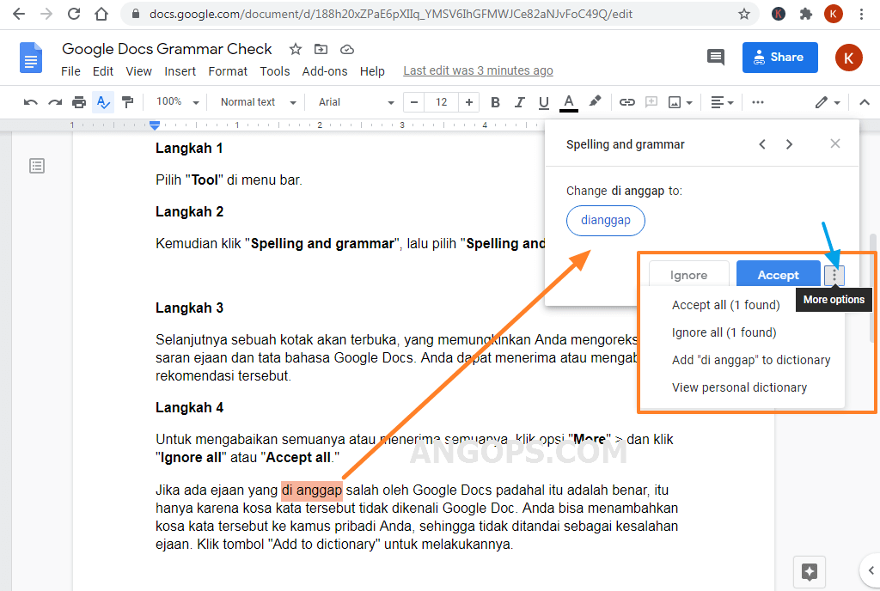Go to previous spelling suggestion
The width and height of the screenshot is (880, 591).
point(762,144)
